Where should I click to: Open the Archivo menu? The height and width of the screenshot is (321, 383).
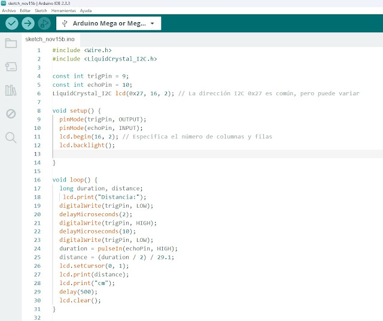pos(9,11)
